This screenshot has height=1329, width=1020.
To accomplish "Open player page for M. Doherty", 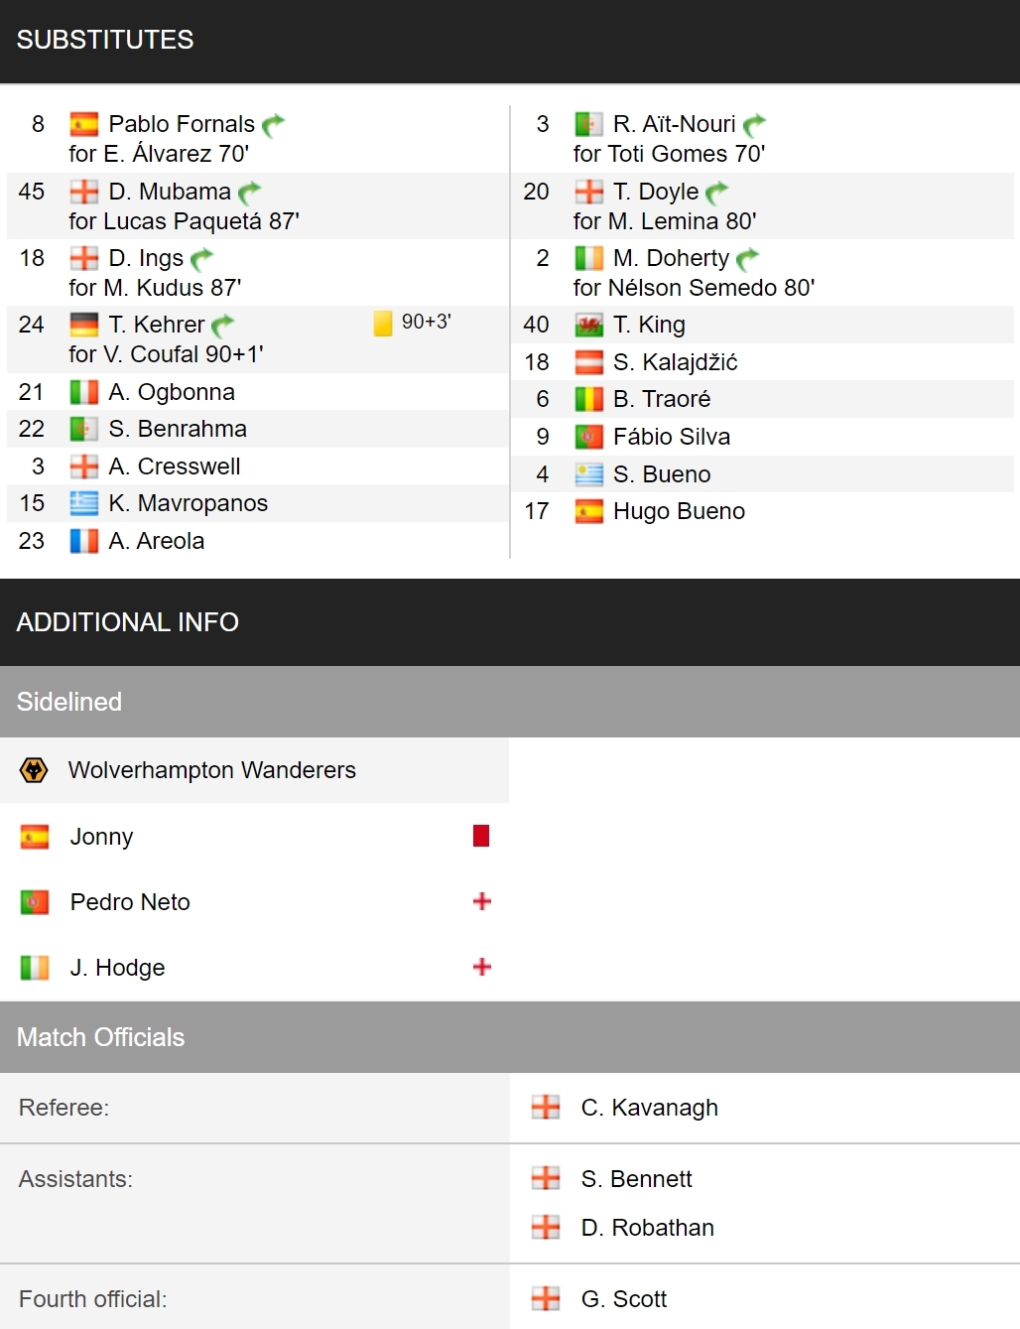I will (671, 258).
